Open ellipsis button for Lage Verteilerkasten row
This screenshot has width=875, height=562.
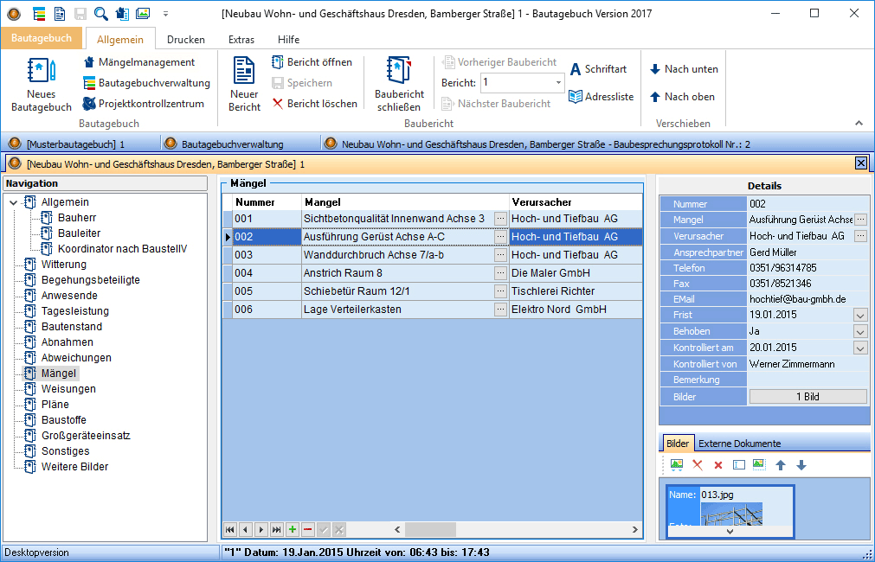click(500, 310)
